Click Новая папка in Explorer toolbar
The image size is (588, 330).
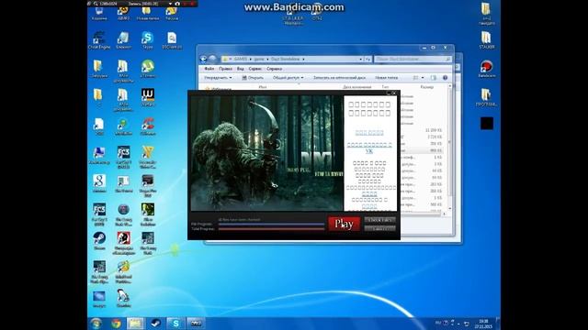[386, 78]
